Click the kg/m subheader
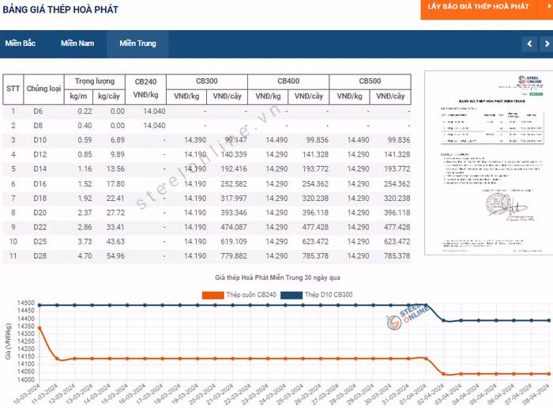The height and width of the screenshot is (408, 553). (x=78, y=96)
